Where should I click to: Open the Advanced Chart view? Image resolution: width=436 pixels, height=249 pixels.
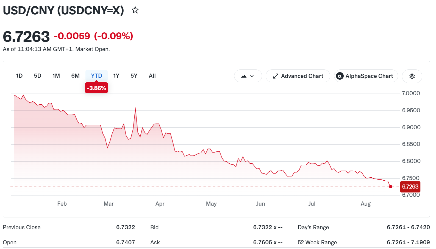coord(298,76)
